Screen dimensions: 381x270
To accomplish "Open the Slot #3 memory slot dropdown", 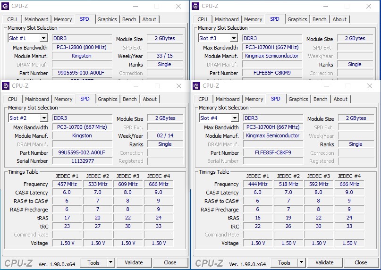I will [x=234, y=38].
